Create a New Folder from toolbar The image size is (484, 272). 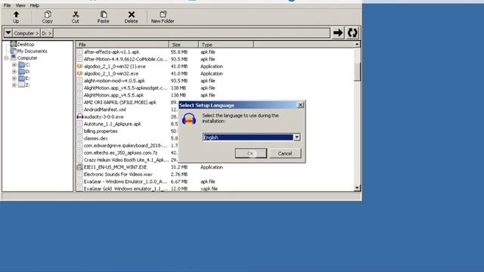click(163, 17)
